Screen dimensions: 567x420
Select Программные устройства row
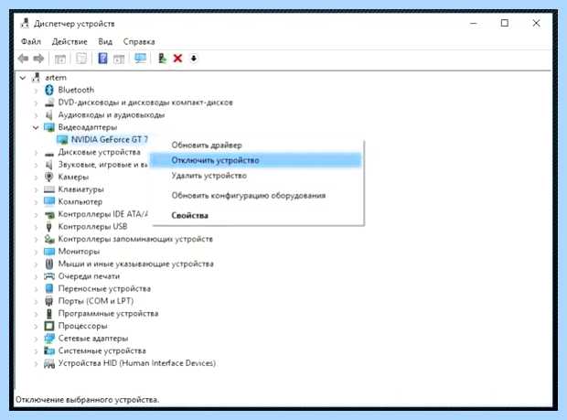tap(109, 314)
